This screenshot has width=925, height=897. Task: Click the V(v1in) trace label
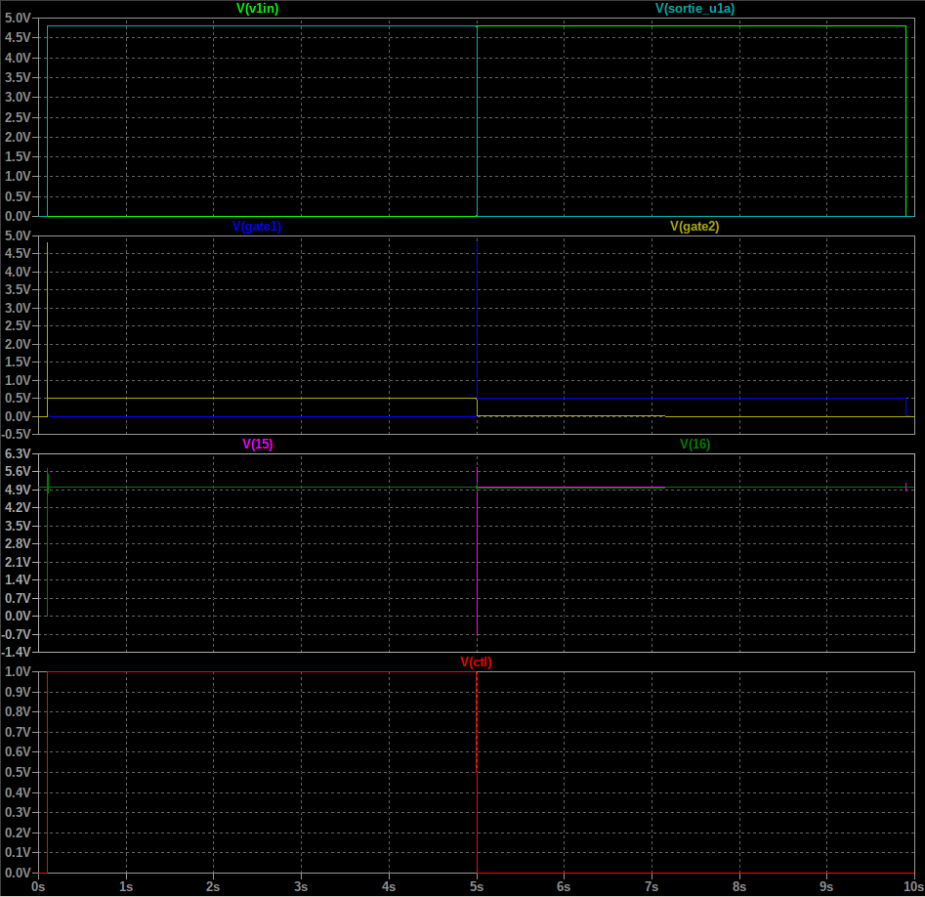(x=257, y=8)
